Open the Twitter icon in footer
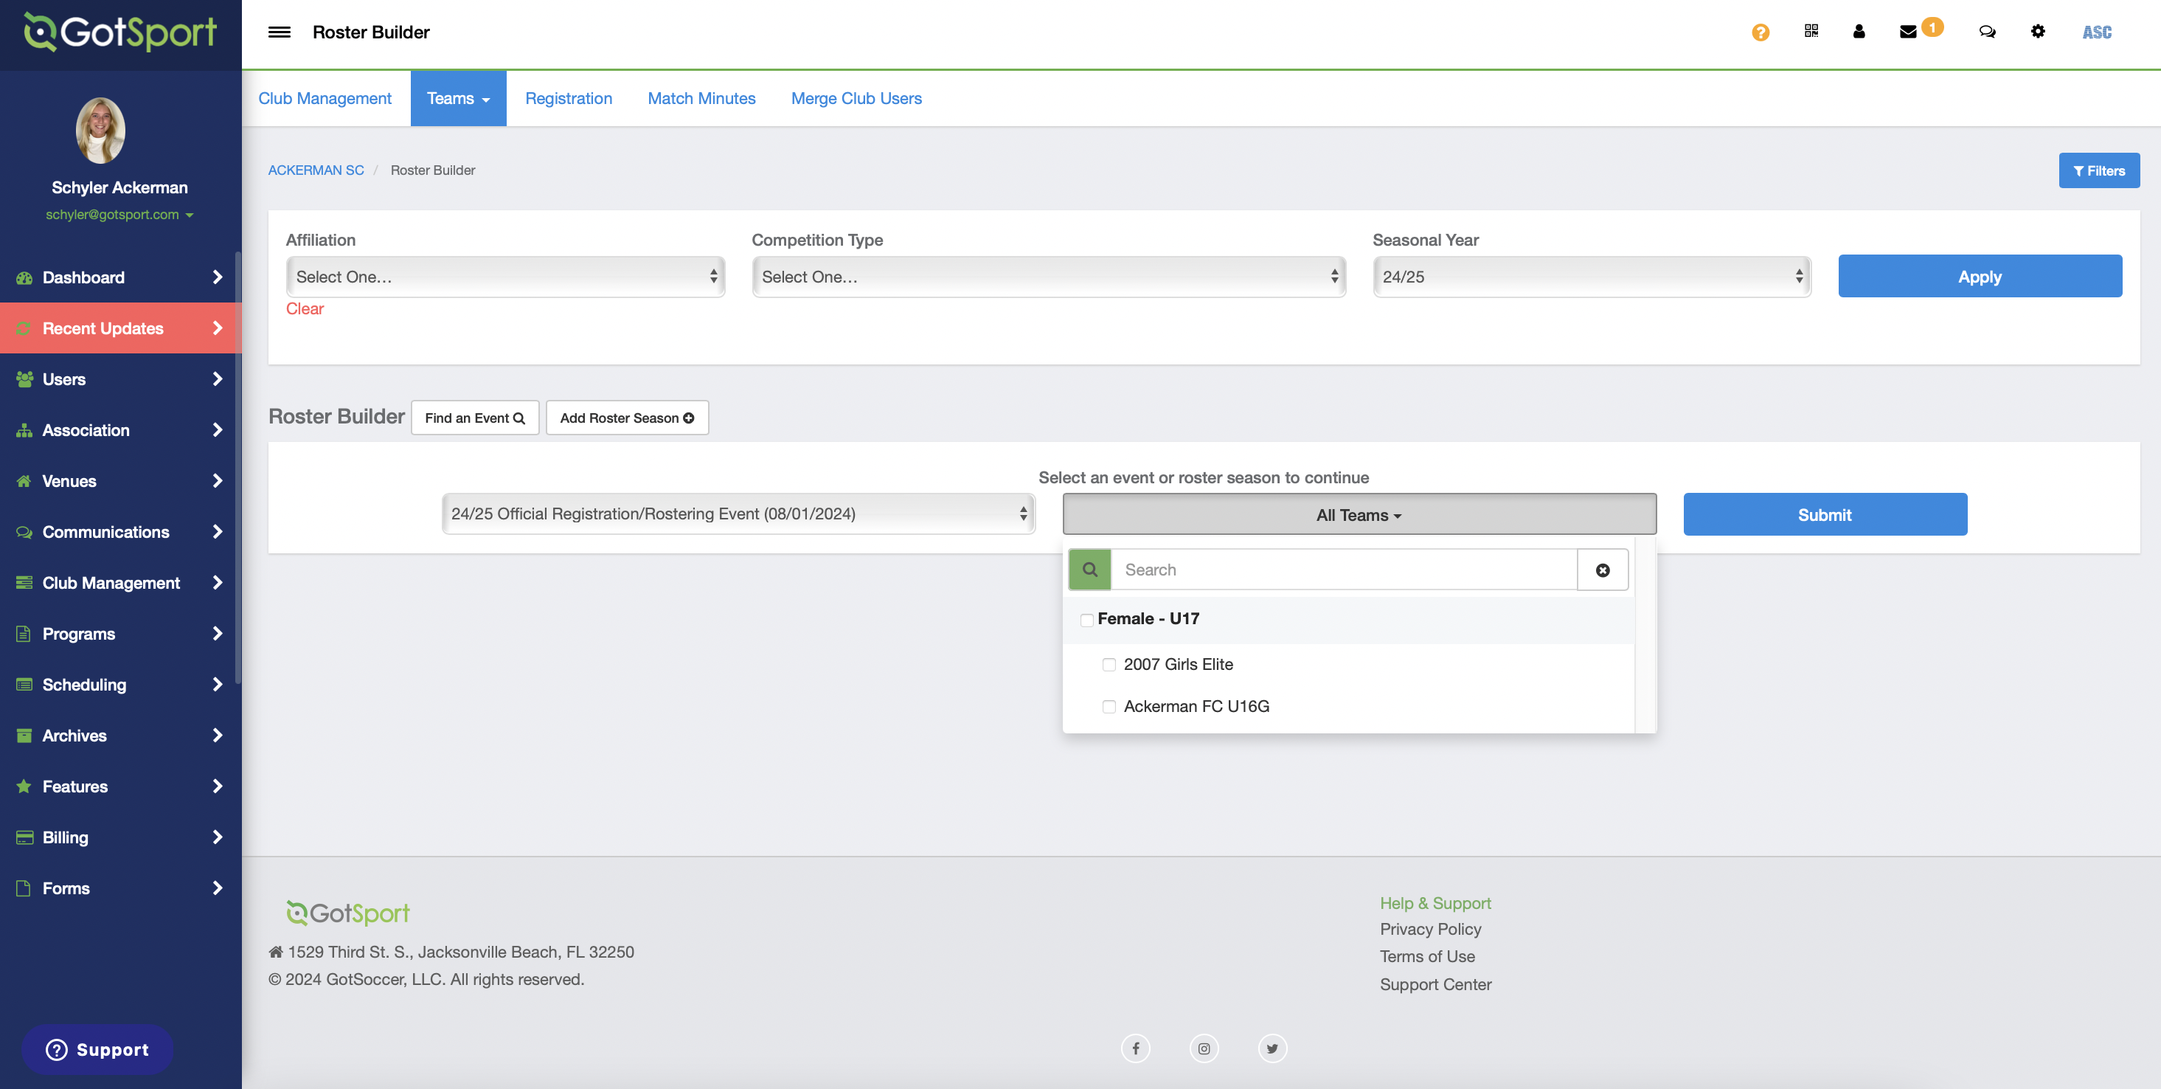 tap(1272, 1048)
